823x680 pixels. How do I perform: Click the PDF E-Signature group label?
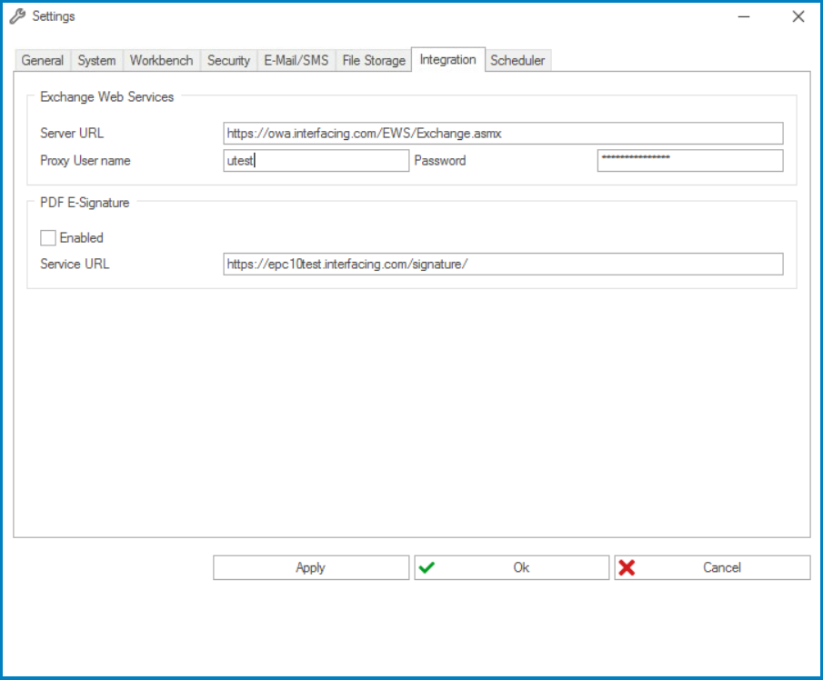[x=85, y=203]
